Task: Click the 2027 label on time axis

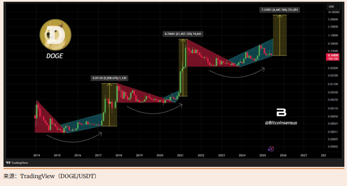Action: tap(304, 156)
